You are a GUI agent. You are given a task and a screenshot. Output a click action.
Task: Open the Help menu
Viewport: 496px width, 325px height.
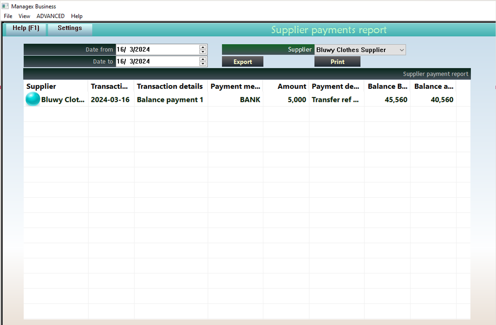(77, 16)
